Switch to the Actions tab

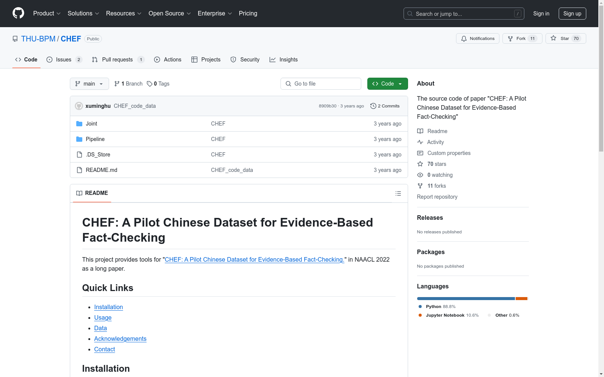click(x=168, y=60)
